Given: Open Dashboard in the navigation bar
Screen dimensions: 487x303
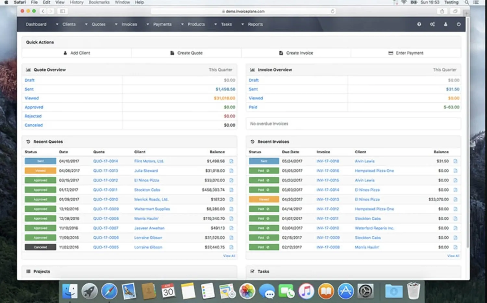Looking at the screenshot, I should pos(36,24).
